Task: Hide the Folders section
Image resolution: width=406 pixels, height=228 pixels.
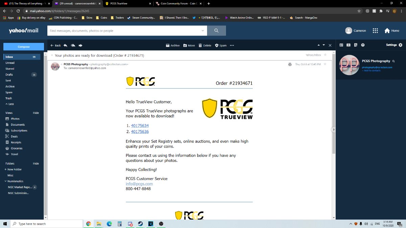Action: 36,163
